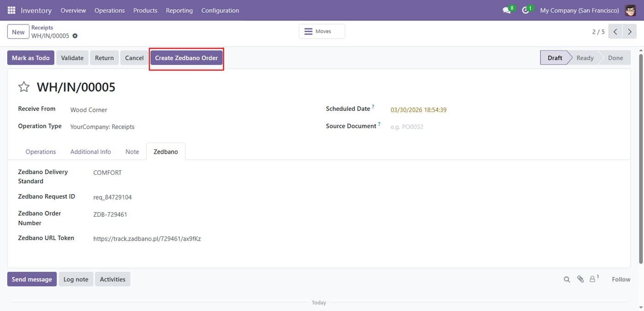Select the Done status stage
644x311 pixels.
(615, 58)
